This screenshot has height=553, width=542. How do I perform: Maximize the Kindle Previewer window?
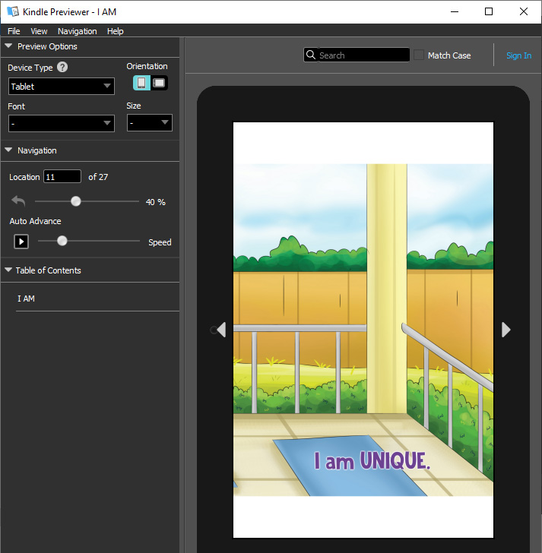pyautogui.click(x=489, y=11)
